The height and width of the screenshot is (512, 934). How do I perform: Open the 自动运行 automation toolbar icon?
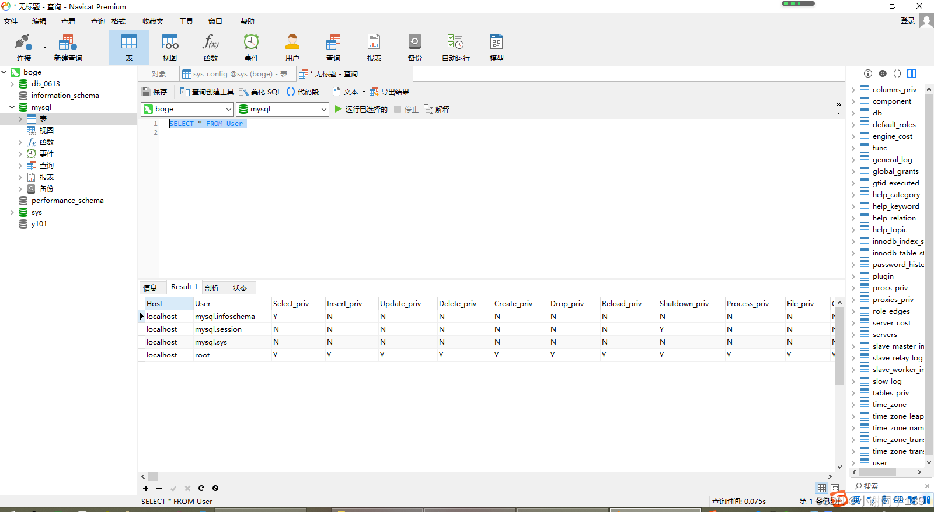[x=456, y=47]
